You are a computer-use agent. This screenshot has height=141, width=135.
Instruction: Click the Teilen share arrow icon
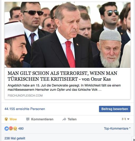pyautogui.click(x=64, y=119)
